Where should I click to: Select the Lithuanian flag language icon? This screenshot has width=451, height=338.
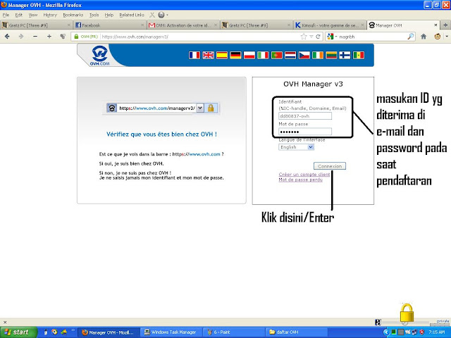click(x=331, y=55)
